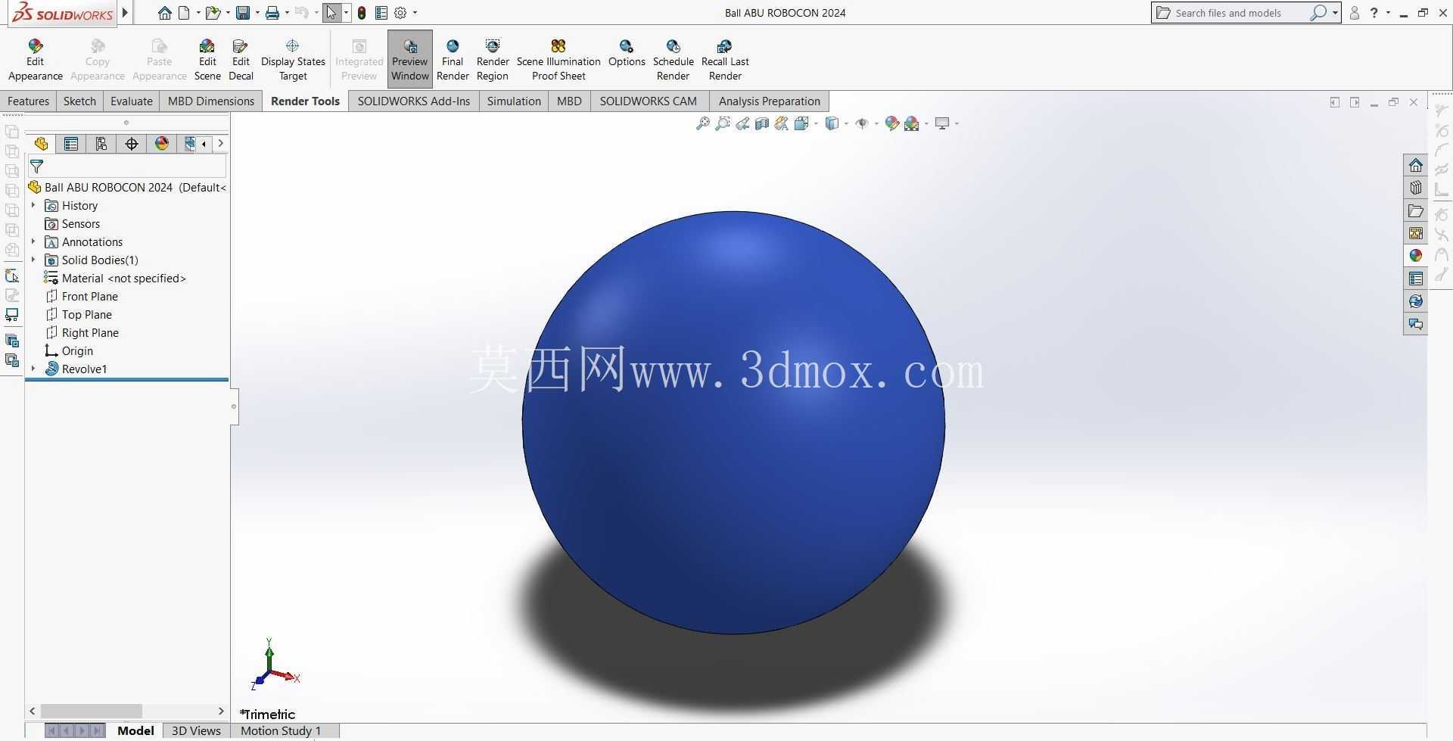Viewport: 1453px width, 741px height.
Task: Click Zoom to Fit in view toolbar
Action: (x=702, y=123)
